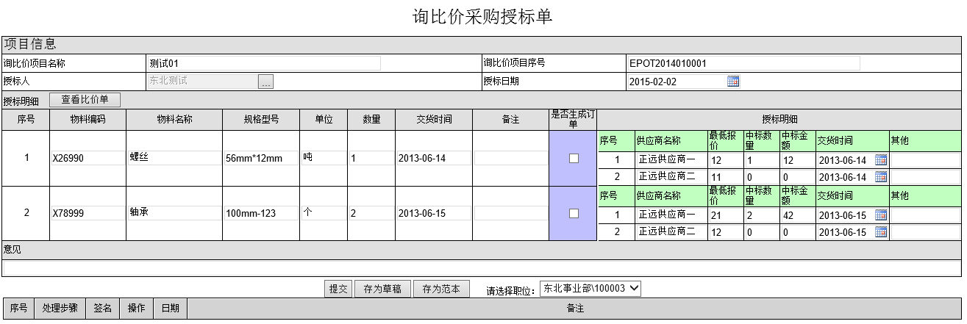
Task: Open calendar picker for 授标日期 field
Action: (x=732, y=82)
